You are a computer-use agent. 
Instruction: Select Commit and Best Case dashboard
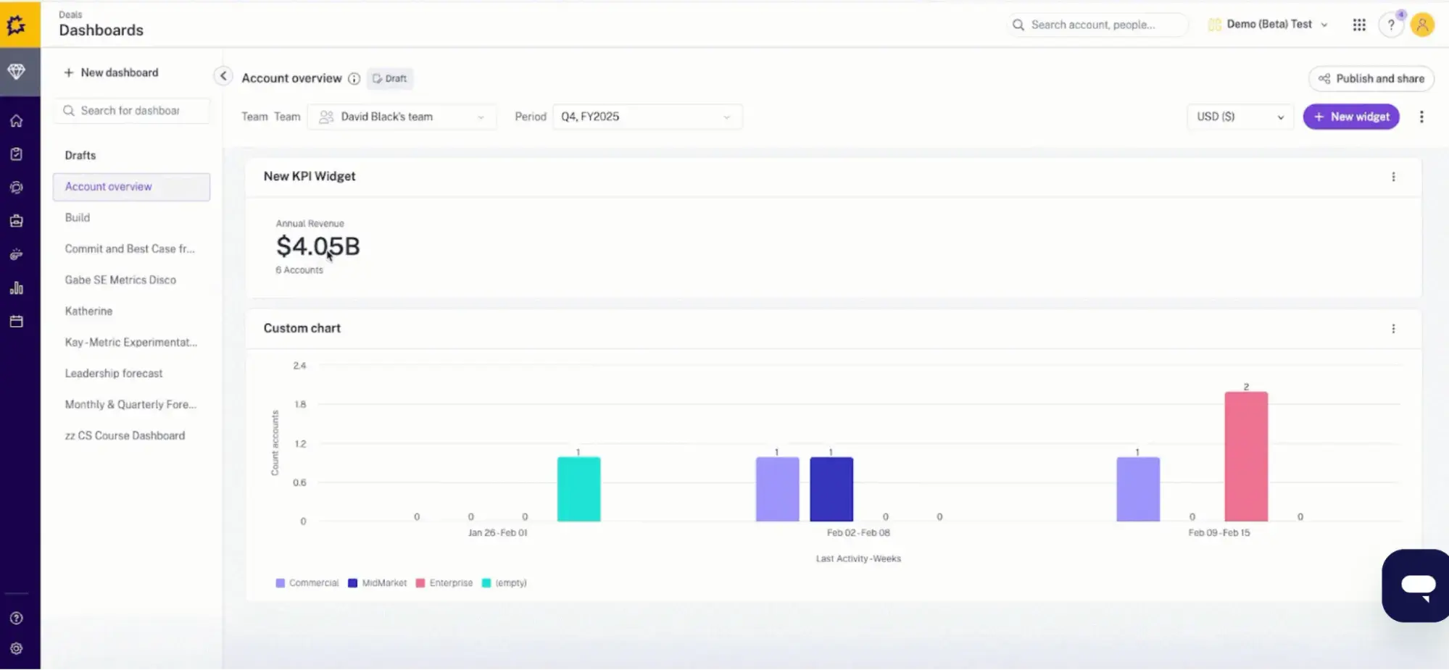(131, 248)
